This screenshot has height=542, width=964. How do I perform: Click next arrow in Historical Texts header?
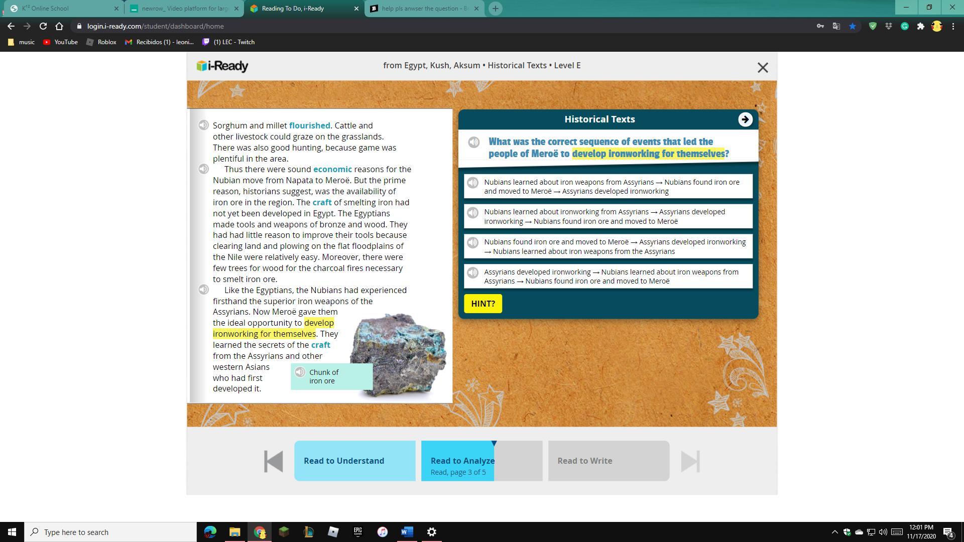point(745,119)
